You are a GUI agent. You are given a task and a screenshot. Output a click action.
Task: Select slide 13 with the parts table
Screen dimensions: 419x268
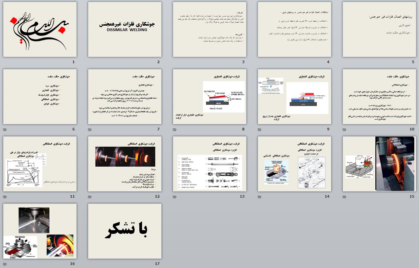click(210, 164)
